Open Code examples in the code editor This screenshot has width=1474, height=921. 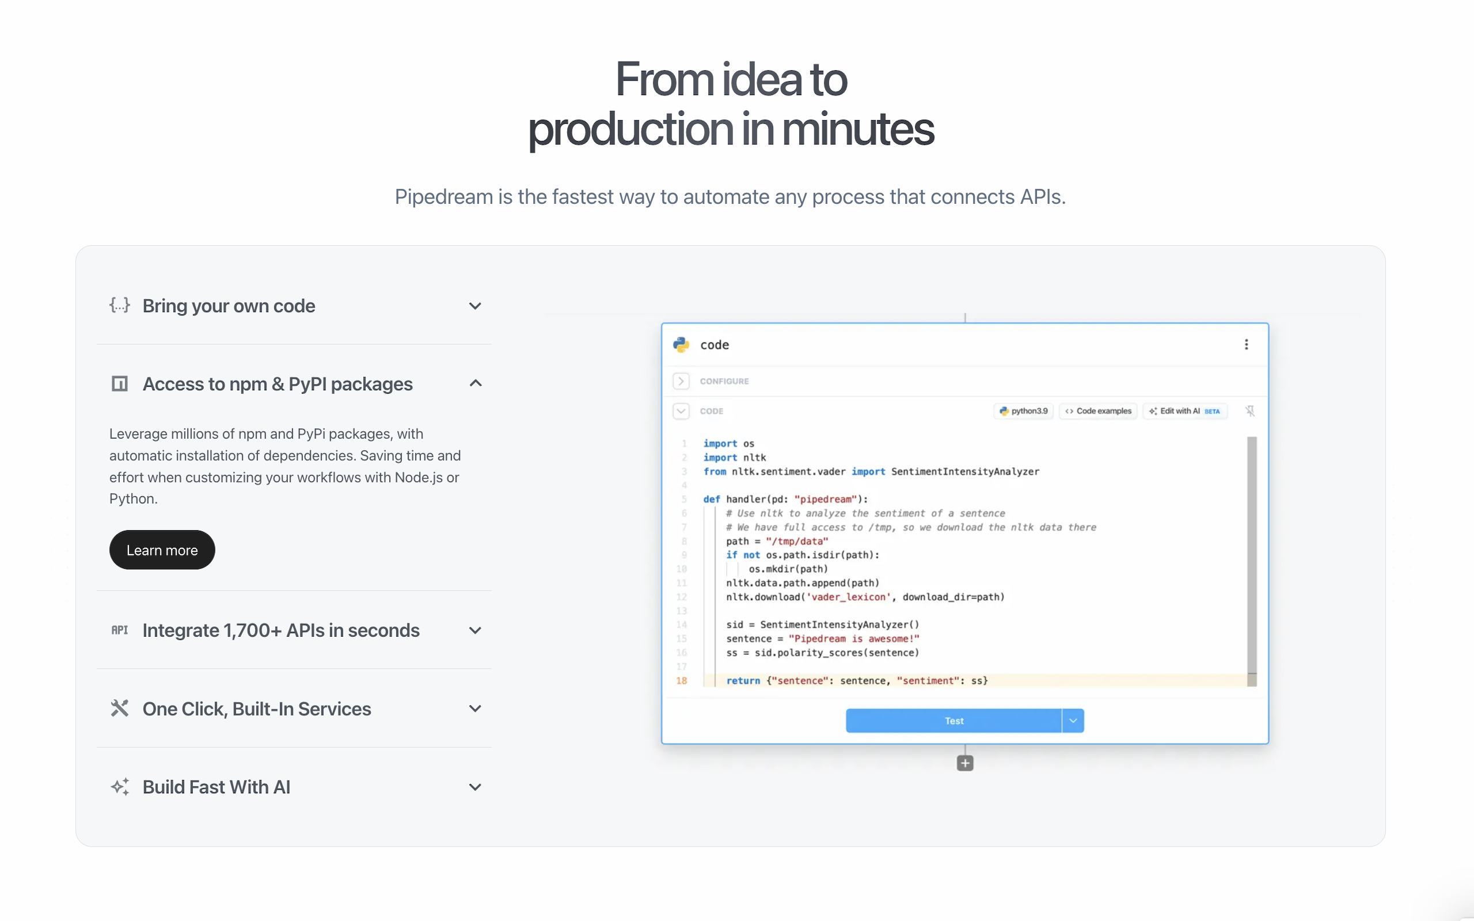[x=1097, y=410]
